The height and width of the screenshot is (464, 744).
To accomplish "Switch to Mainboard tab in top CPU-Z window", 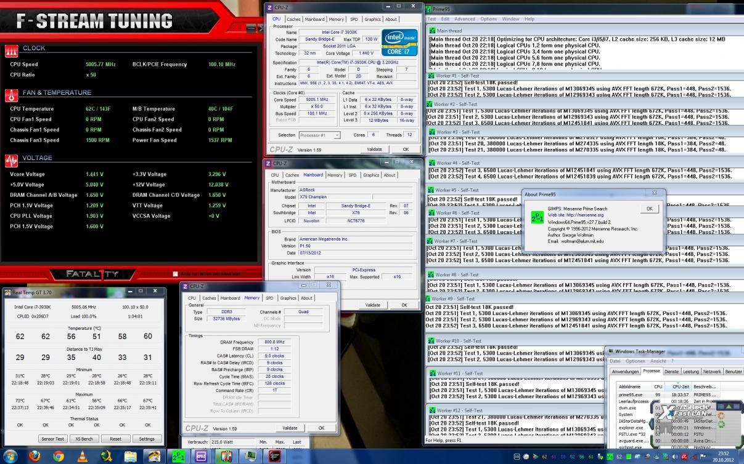I will [314, 19].
